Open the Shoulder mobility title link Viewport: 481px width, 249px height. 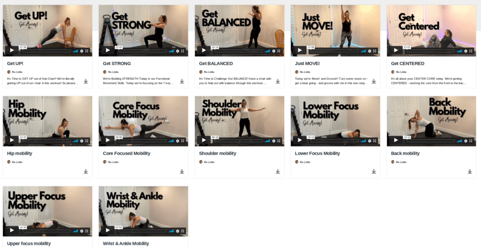217,154
